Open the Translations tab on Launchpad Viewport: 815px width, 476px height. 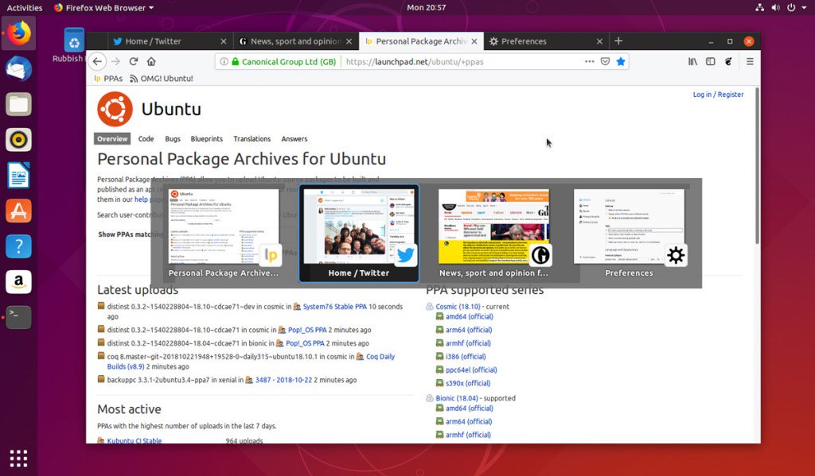pyautogui.click(x=252, y=138)
